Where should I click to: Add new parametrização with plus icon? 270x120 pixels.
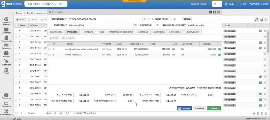point(145,19)
